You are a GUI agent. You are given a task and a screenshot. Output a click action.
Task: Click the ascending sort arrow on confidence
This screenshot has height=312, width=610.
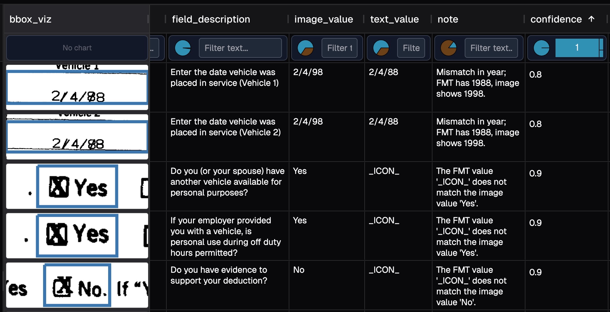[x=591, y=19]
